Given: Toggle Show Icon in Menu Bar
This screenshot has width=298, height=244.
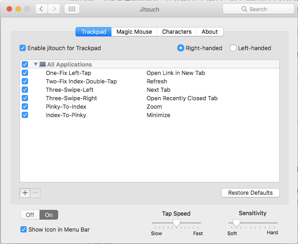Looking at the screenshot, I should point(24,229).
